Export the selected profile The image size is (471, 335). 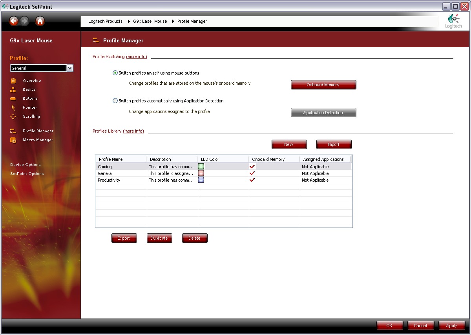(124, 238)
